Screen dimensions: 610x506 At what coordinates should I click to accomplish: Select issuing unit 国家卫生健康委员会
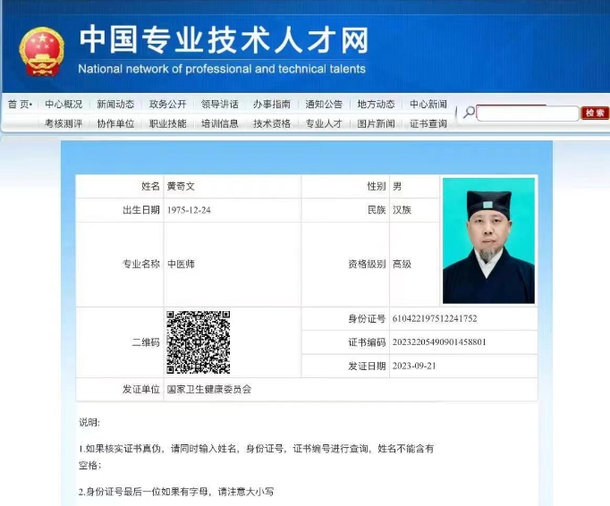tap(209, 389)
